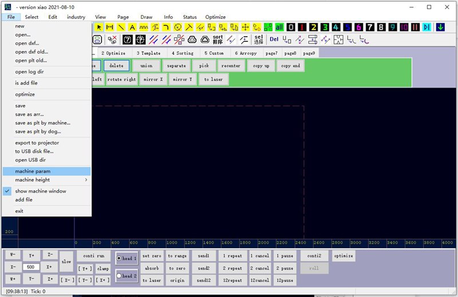This screenshot has width=458, height=297.
Task: Click the green 'all' layers icon
Action: tap(279, 27)
